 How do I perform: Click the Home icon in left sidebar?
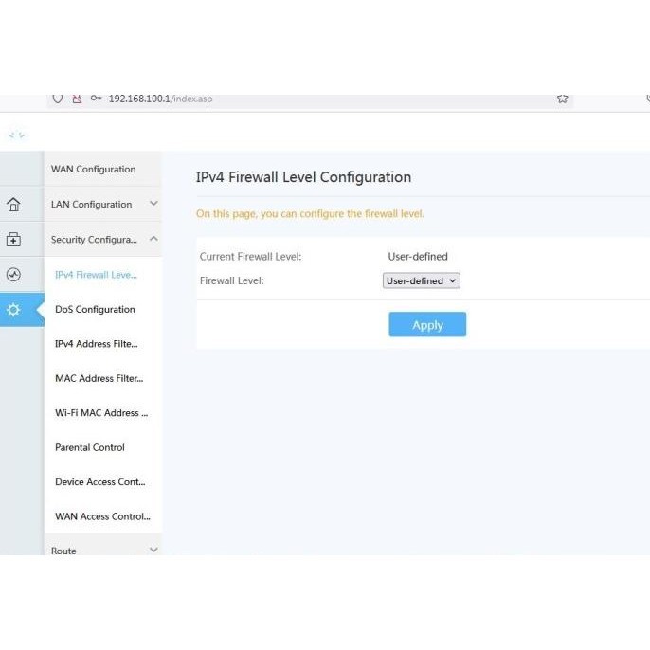(13, 205)
